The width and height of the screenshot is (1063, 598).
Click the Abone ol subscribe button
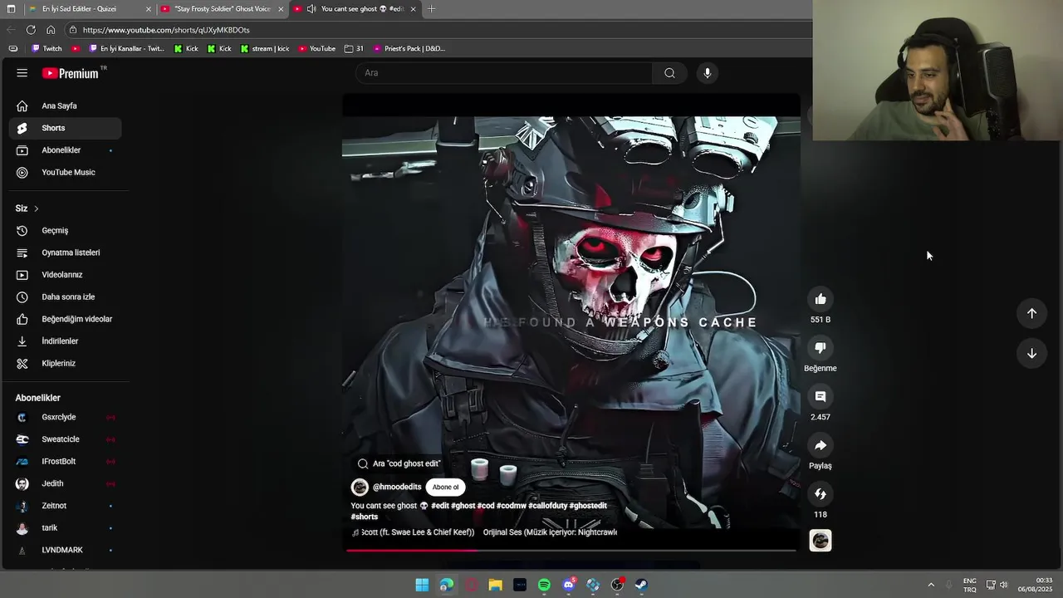pos(445,488)
